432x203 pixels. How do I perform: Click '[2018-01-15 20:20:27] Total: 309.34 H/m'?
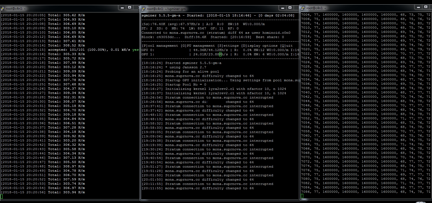[43, 93]
